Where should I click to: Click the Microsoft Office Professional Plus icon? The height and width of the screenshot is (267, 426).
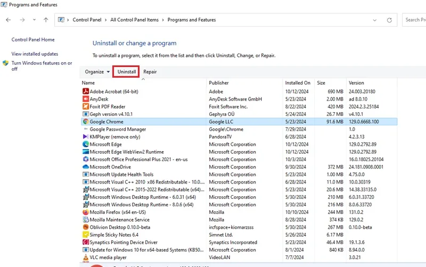[x=86, y=159]
